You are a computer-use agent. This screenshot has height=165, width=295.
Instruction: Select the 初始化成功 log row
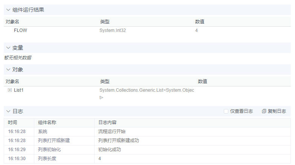pyautogui.click(x=110, y=150)
